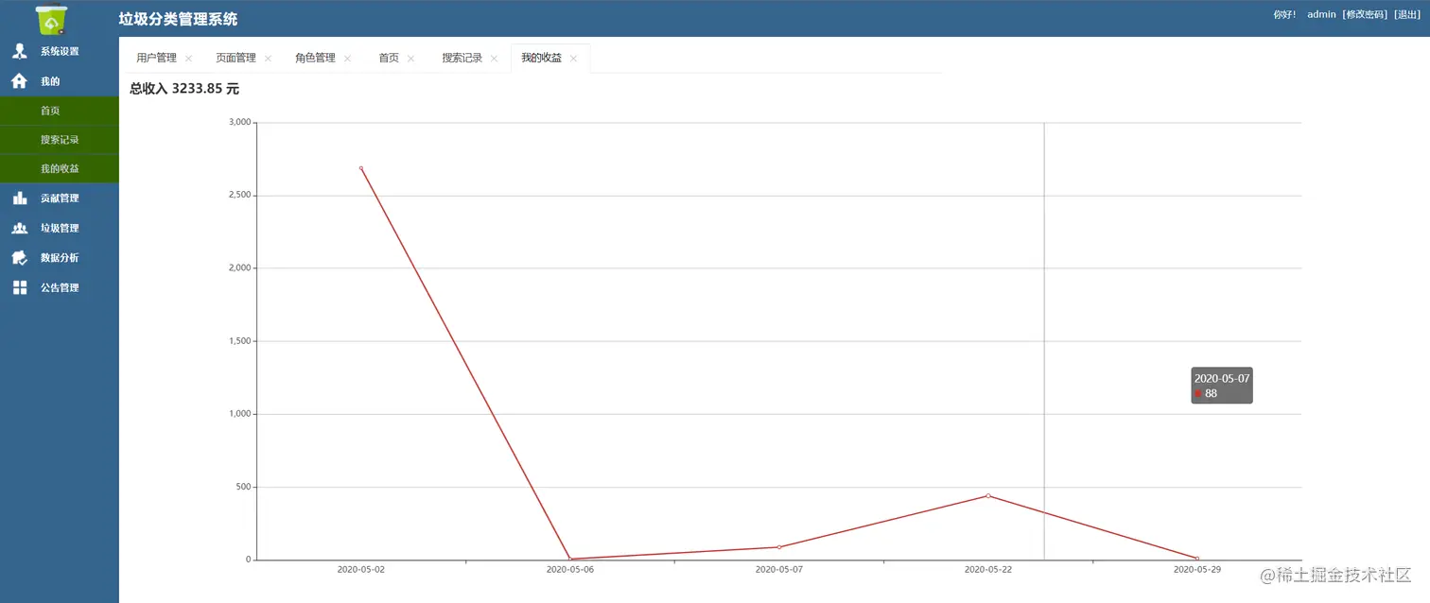Screen dimensions: 1430x603
Task: Switch to the 页面管理 tab
Action: [235, 58]
